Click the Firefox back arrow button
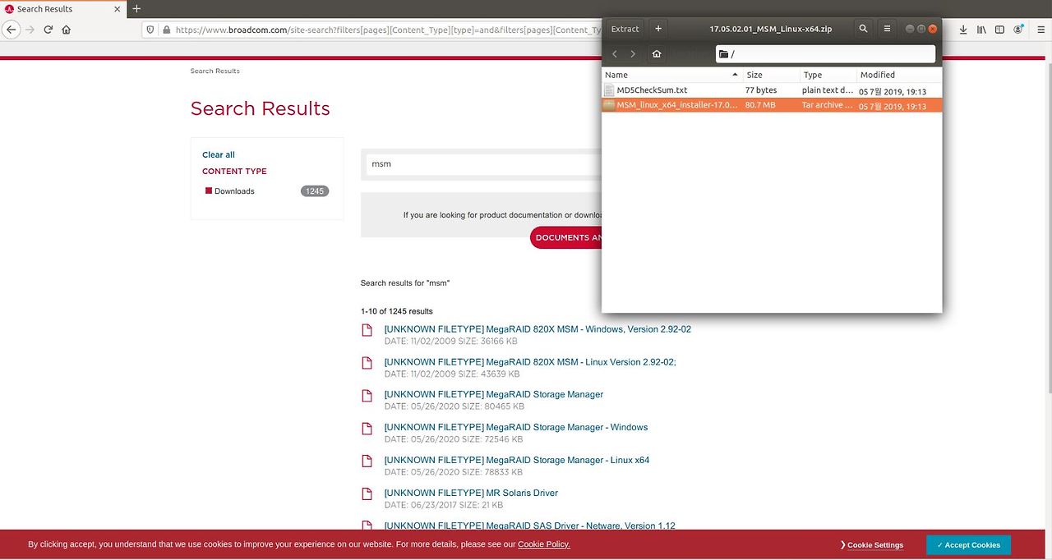 pos(11,29)
